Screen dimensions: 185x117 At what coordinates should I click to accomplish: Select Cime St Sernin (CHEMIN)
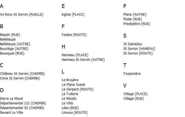20,78
